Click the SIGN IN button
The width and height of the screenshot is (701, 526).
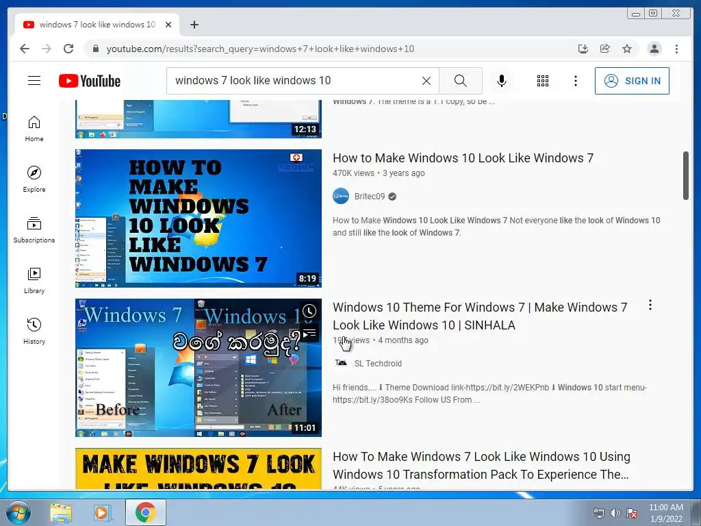(632, 81)
